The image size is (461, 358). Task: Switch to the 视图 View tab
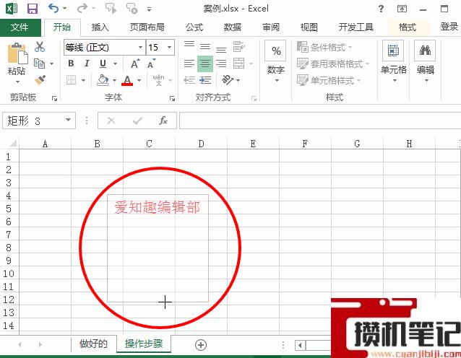(309, 27)
